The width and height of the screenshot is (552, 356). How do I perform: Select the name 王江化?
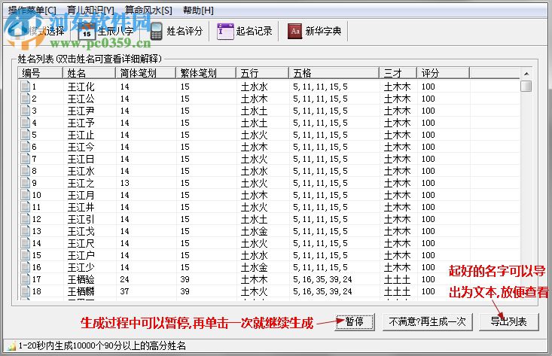tap(81, 87)
